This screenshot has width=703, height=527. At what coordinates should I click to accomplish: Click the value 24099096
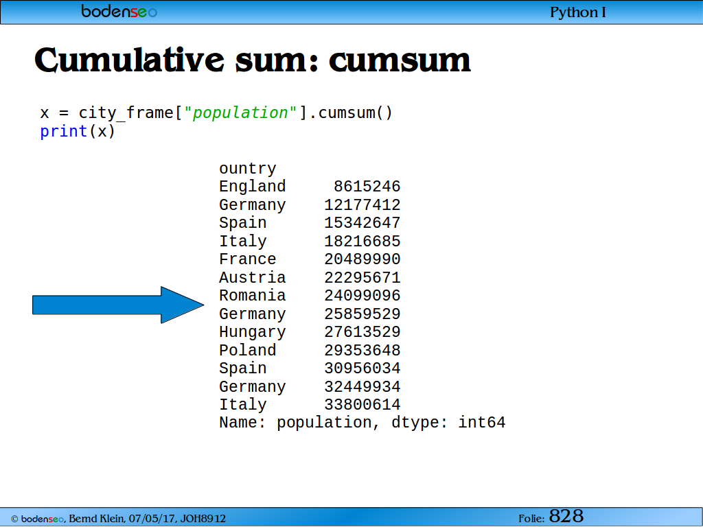click(x=362, y=295)
